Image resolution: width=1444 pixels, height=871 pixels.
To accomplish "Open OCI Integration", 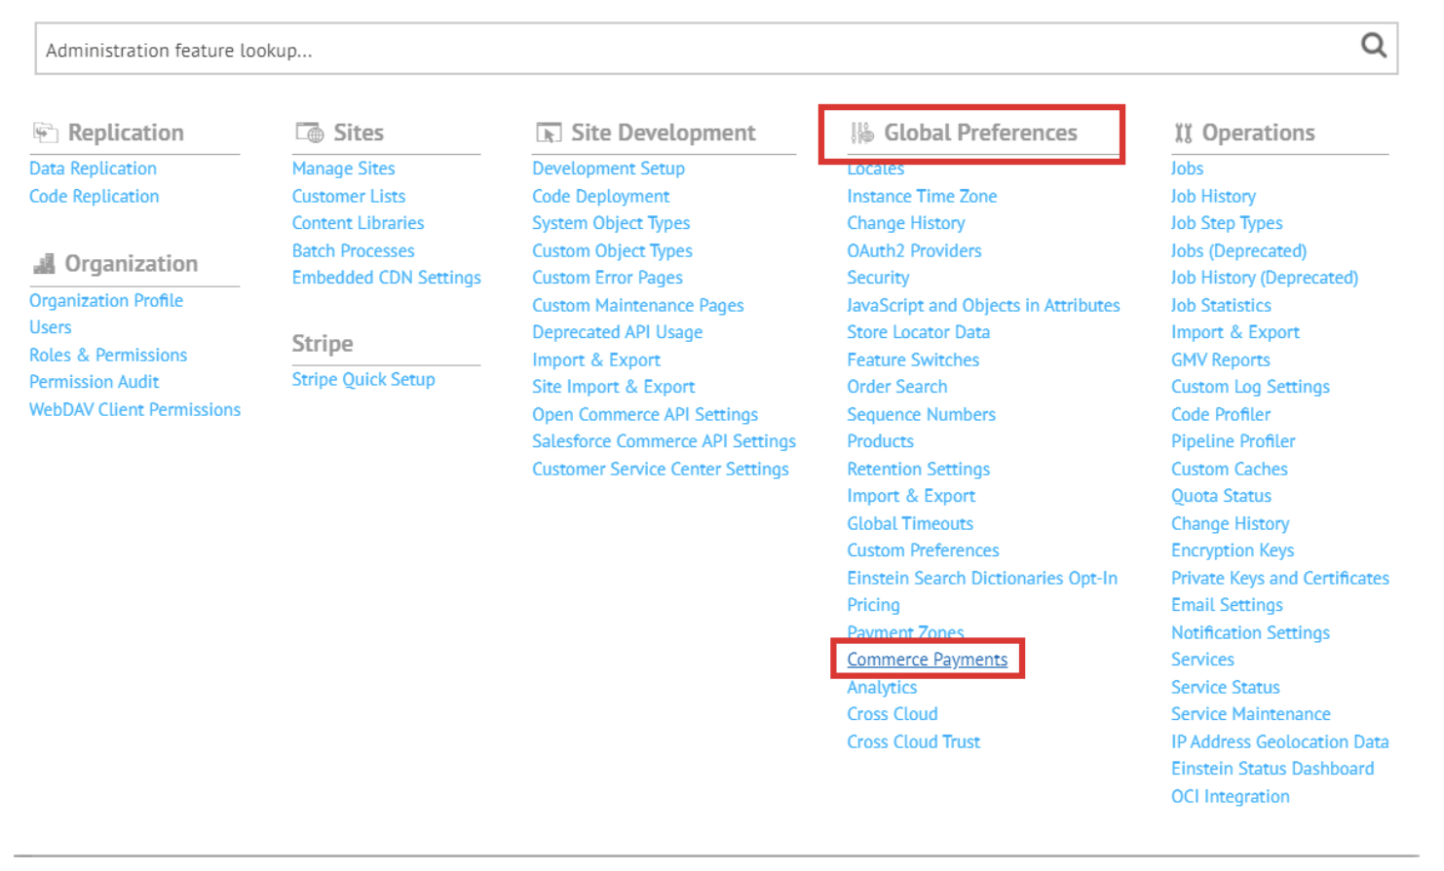I will [1230, 796].
